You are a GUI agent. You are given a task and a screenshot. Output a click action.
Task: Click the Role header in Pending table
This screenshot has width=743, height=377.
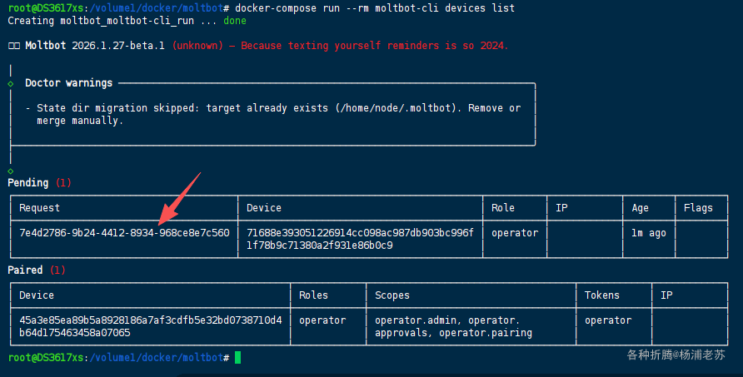coord(503,208)
